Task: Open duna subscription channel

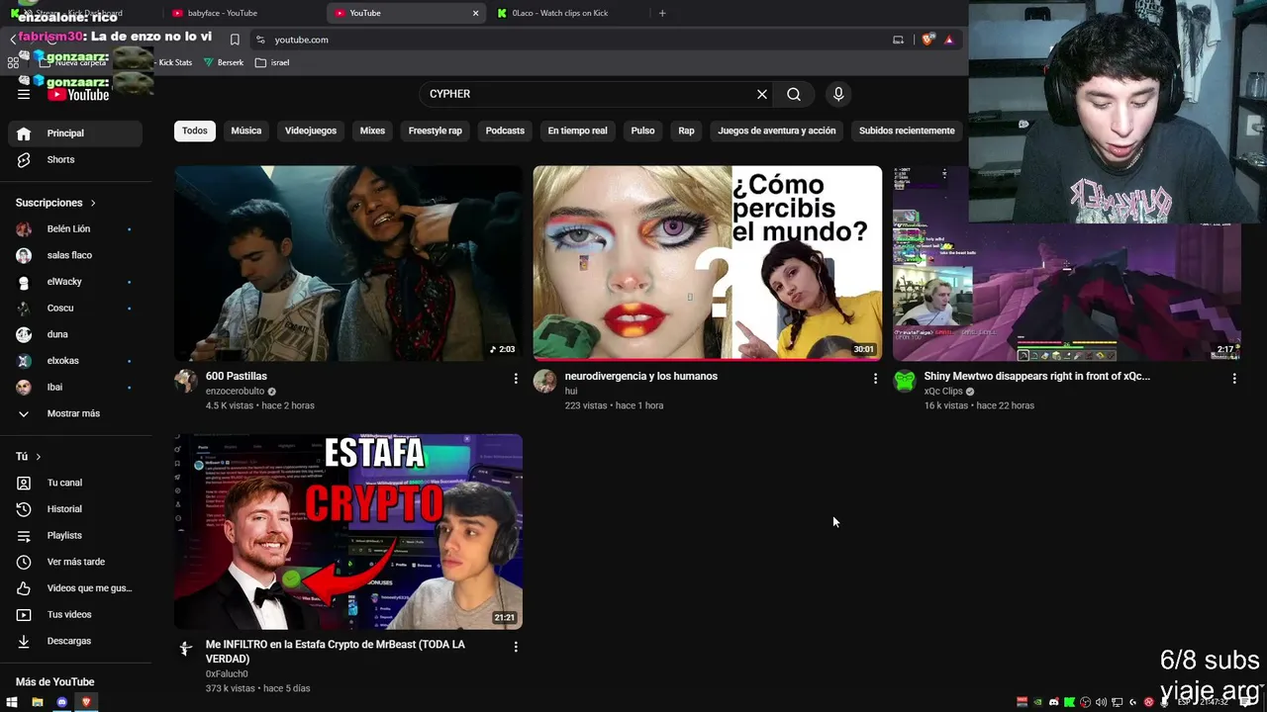Action: 75,334
